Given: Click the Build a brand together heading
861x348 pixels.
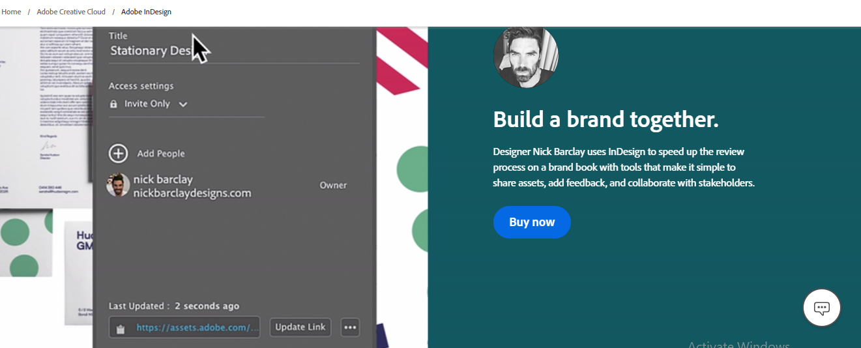Looking at the screenshot, I should point(606,120).
